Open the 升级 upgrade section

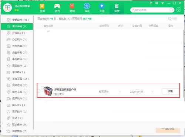point(102,8)
